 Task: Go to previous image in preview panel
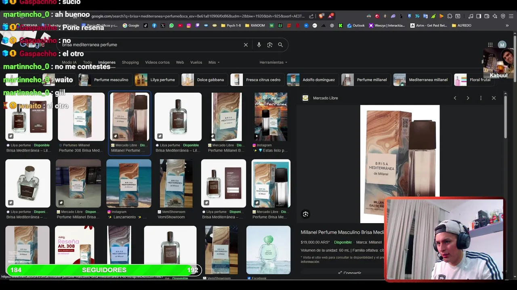[455, 98]
